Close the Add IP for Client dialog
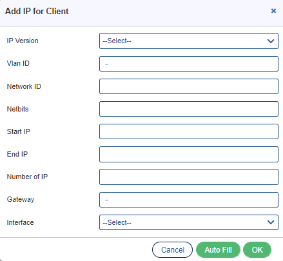This screenshot has height=261, width=283. tap(273, 11)
